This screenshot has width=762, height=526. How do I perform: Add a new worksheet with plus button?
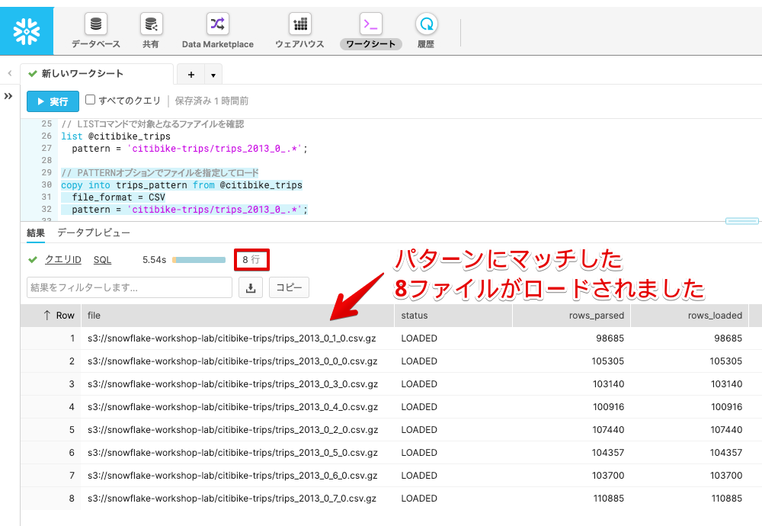[x=191, y=75]
